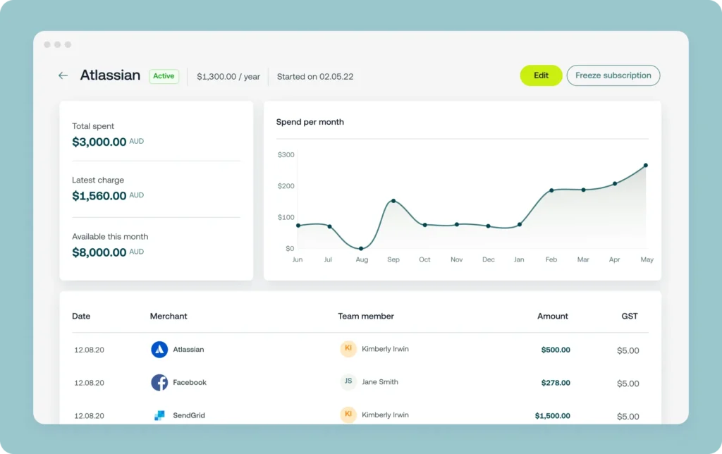This screenshot has width=722, height=454.
Task: Click the $8,000.00 available value
Action: click(x=99, y=252)
